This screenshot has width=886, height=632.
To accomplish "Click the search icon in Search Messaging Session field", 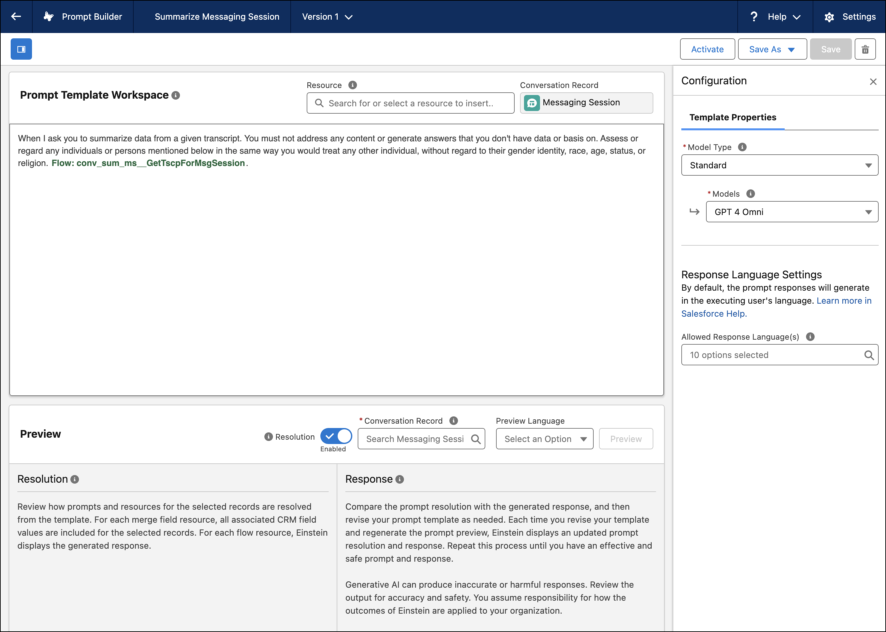I will [x=475, y=439].
